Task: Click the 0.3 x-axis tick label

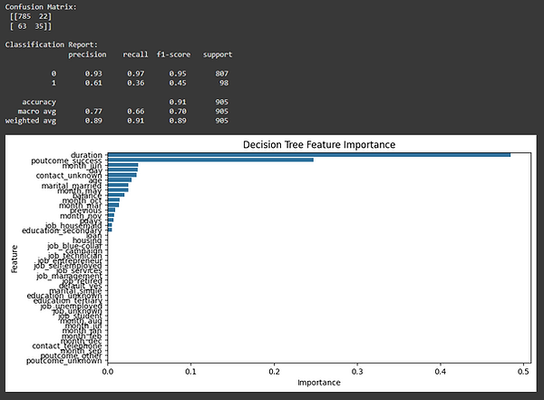Action: 357,372
